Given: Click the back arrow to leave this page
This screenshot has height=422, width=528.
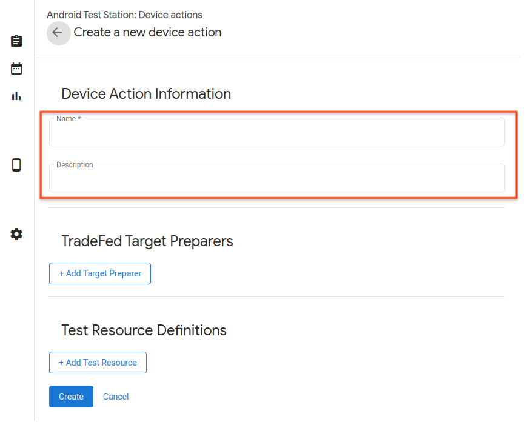Looking at the screenshot, I should pos(58,33).
